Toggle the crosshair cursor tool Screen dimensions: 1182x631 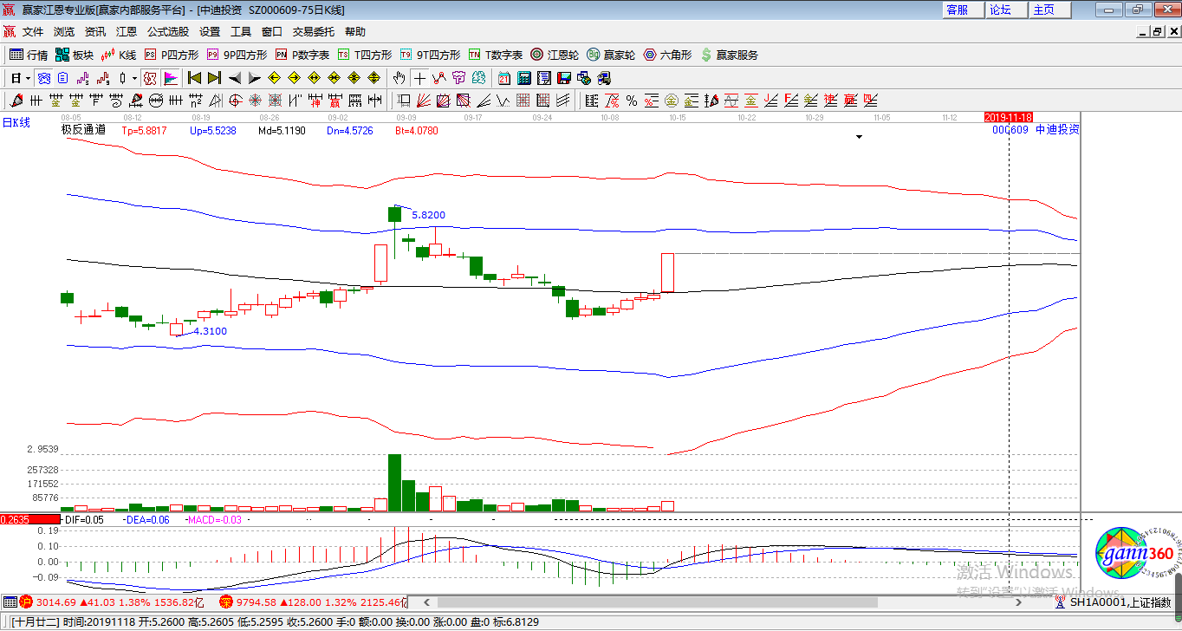click(x=419, y=78)
